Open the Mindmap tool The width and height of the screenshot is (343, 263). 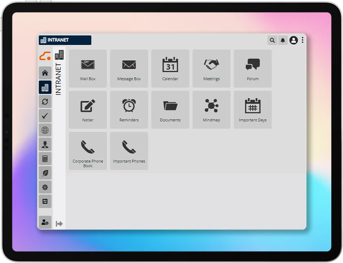[x=211, y=109]
